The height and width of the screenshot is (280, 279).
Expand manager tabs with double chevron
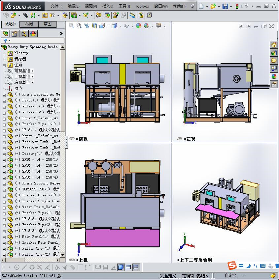click(x=61, y=33)
